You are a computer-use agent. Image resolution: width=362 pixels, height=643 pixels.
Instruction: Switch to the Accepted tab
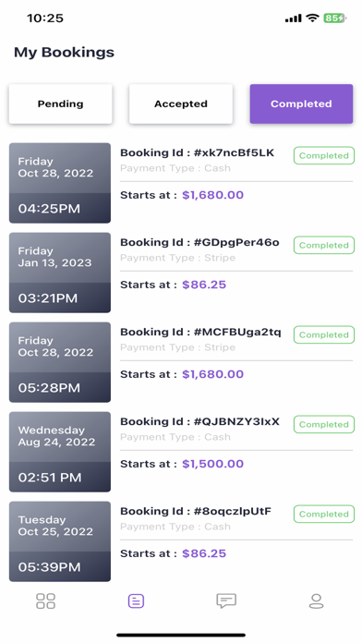coord(181,103)
